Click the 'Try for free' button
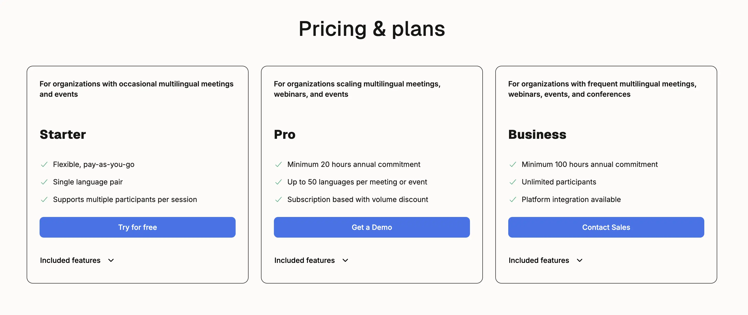 [x=137, y=227]
